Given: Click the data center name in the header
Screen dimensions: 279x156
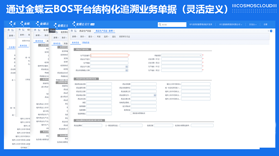Looking at the screenshot, I should (201, 25).
